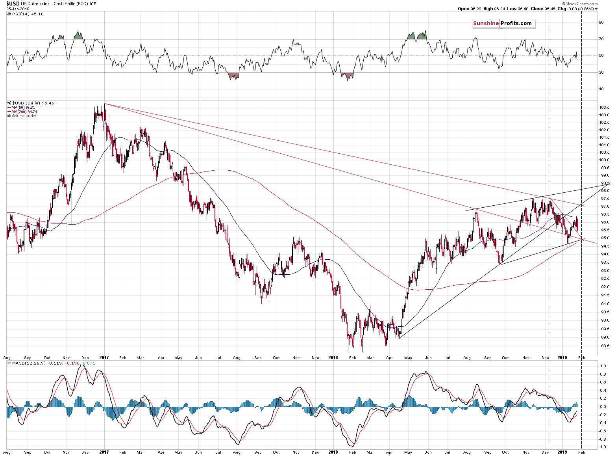Click the MA(50) 96.31 legend text
Viewport: 616px width, 456px height.
tap(23, 108)
